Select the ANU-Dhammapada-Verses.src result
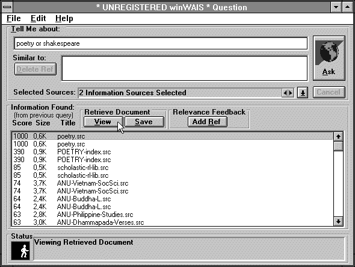 [x=173, y=222]
